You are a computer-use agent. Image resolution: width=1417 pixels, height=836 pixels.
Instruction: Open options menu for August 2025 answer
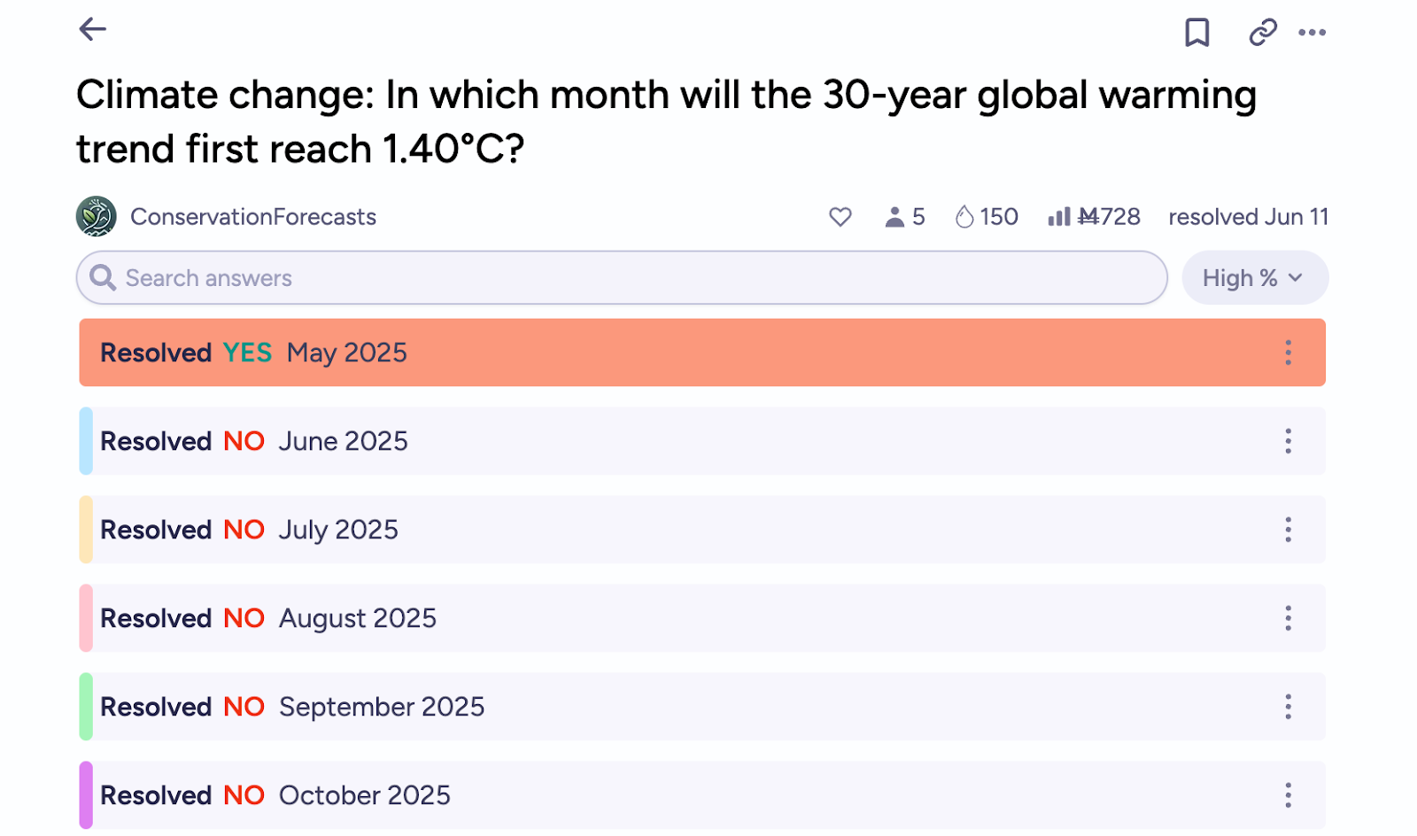1288,618
